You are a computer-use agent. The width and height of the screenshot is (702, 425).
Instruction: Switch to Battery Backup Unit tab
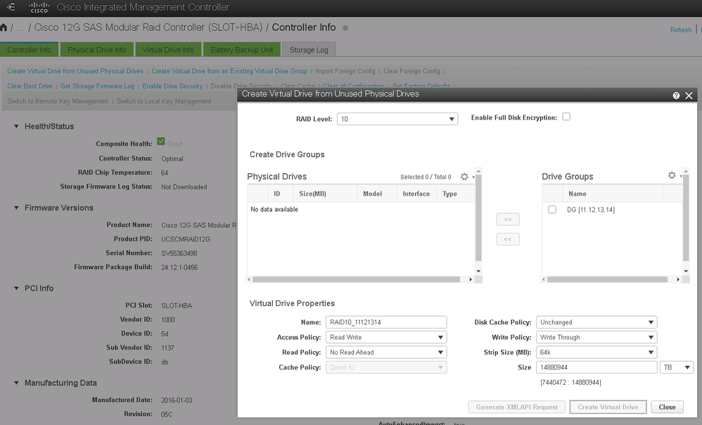242,50
